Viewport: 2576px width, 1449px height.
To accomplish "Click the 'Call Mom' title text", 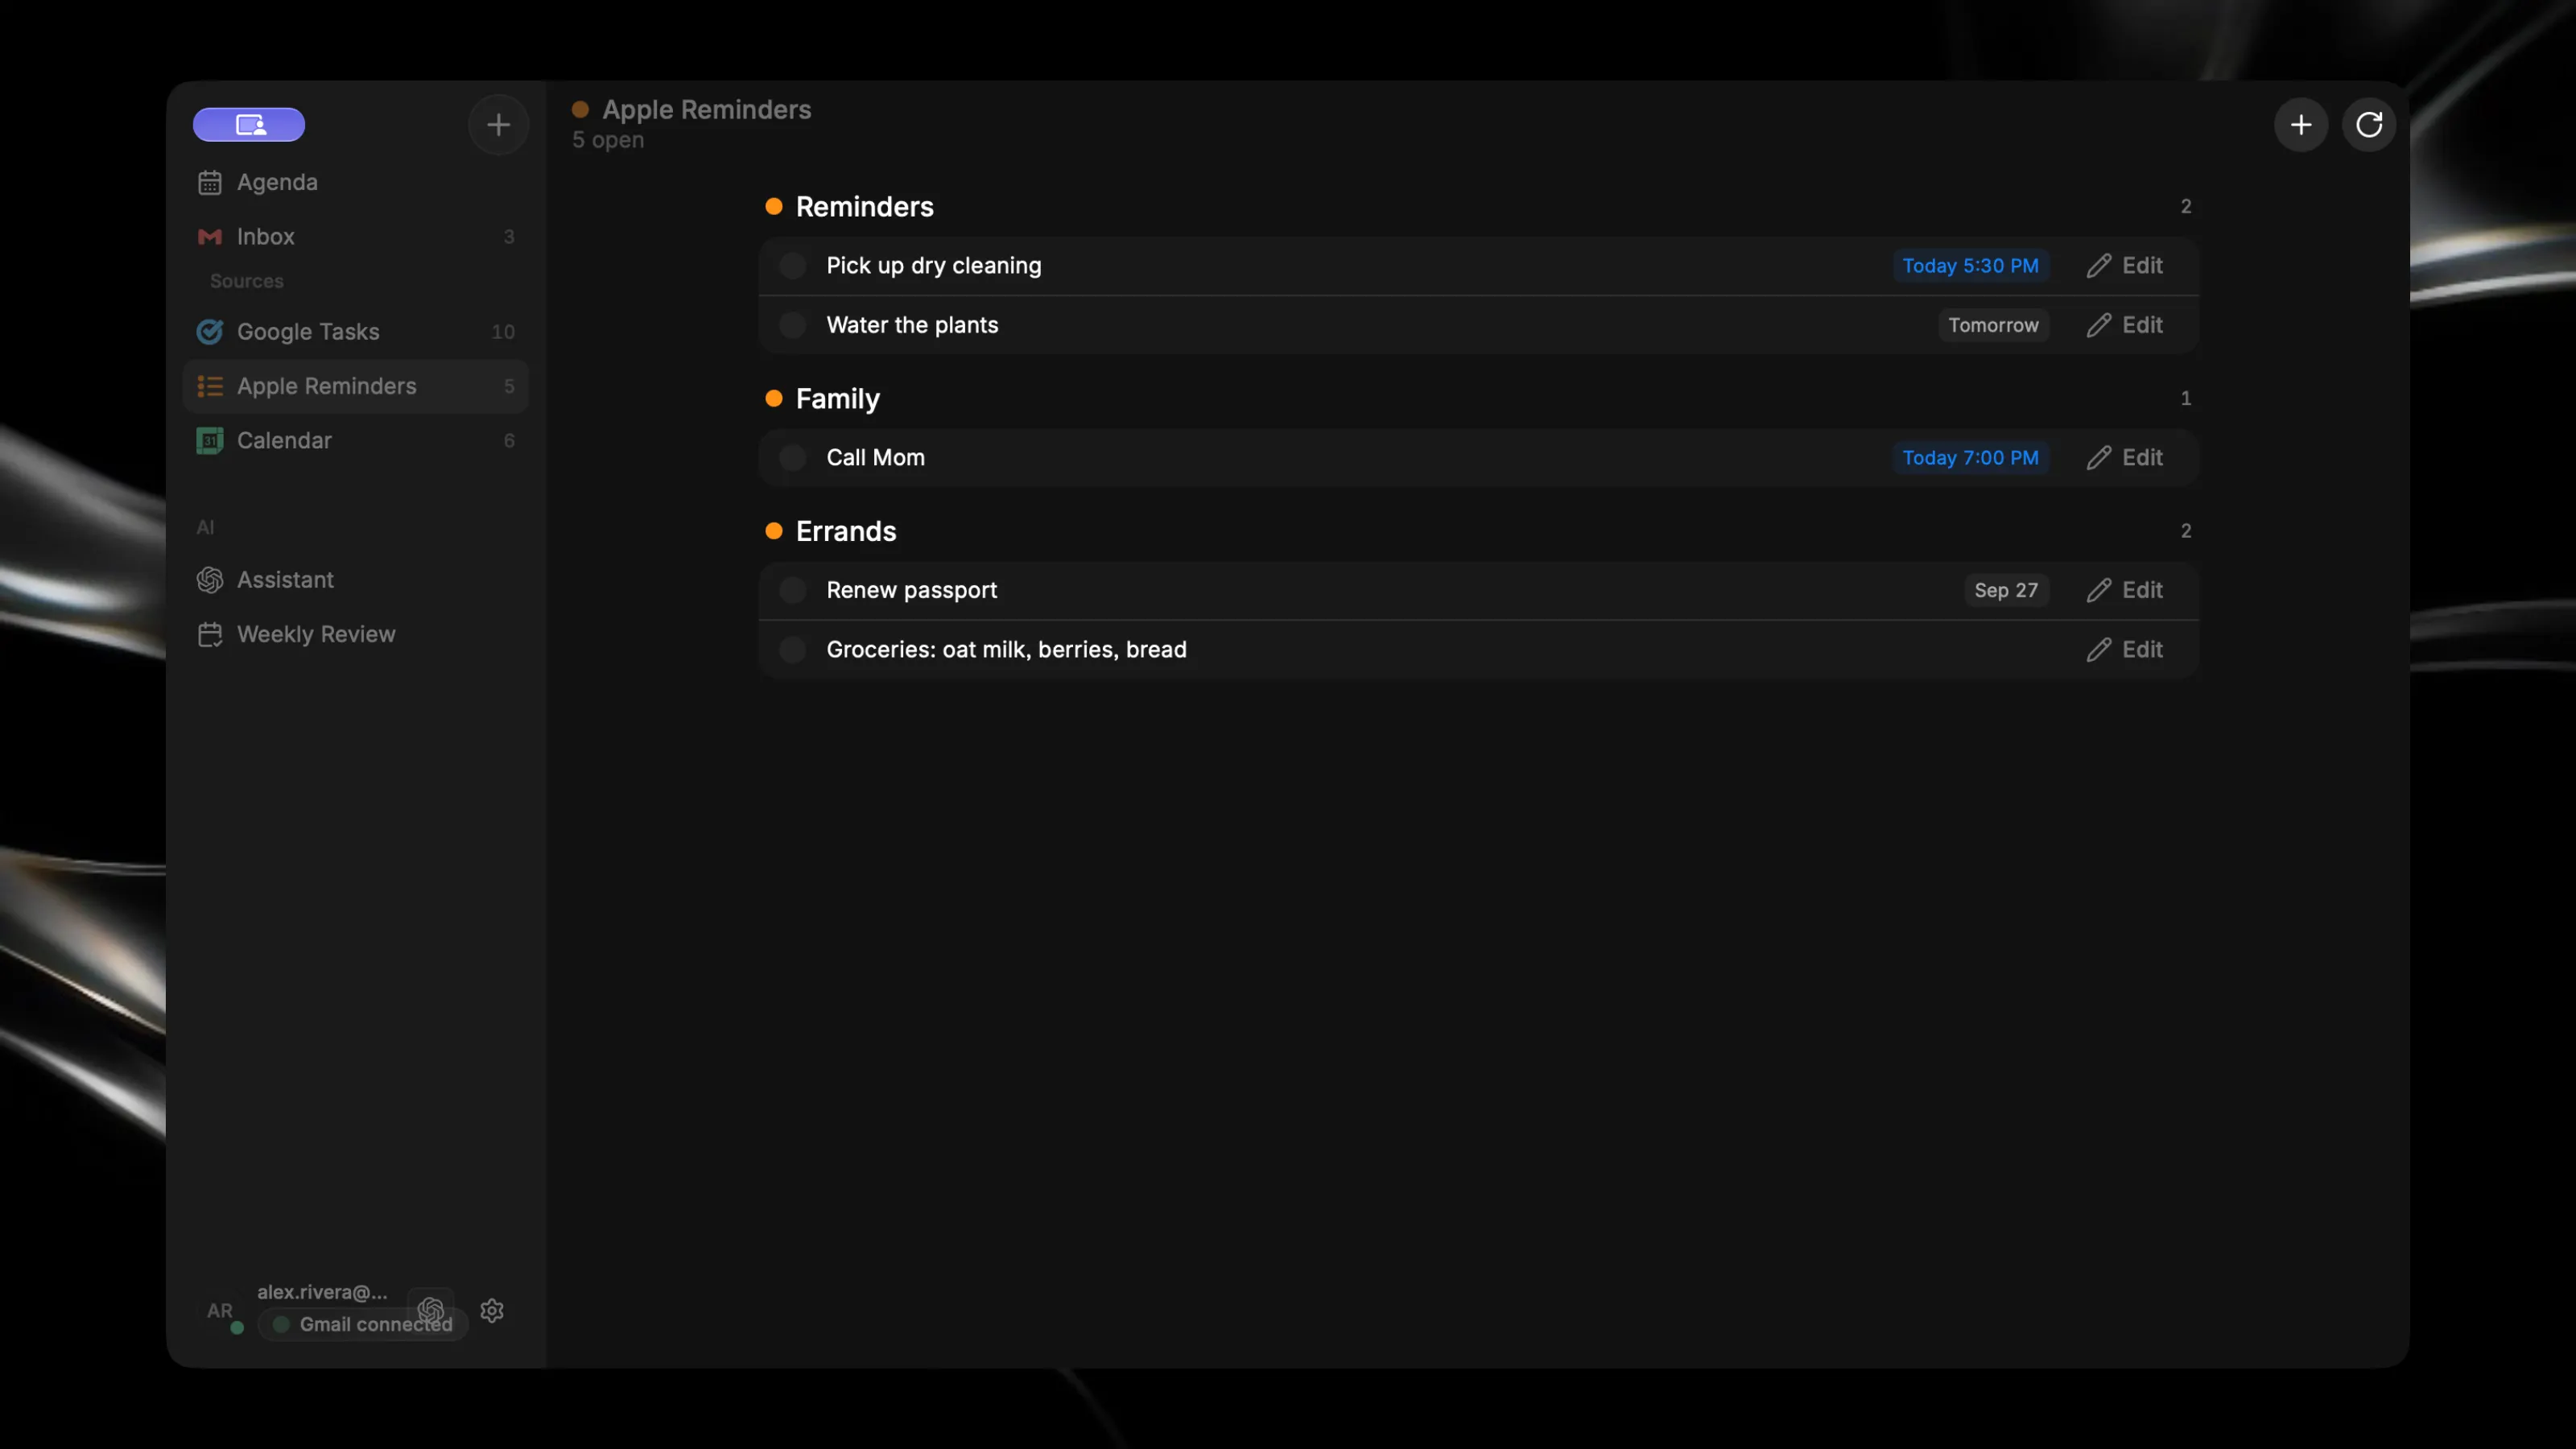I will 875,457.
